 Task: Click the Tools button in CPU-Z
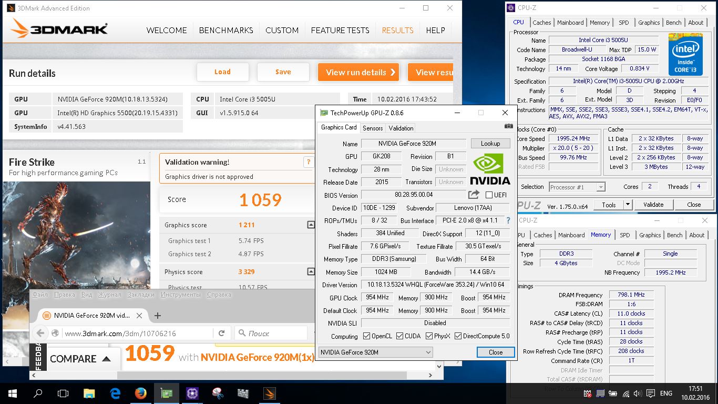[x=609, y=205]
